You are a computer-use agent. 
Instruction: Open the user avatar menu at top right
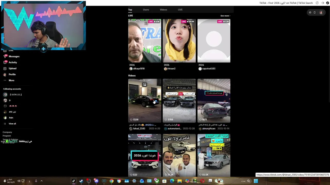321,12
